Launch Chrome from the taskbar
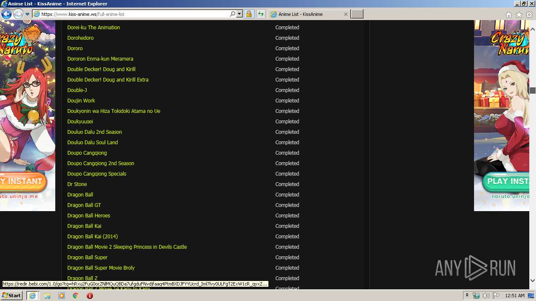This screenshot has width=536, height=301. (76, 296)
